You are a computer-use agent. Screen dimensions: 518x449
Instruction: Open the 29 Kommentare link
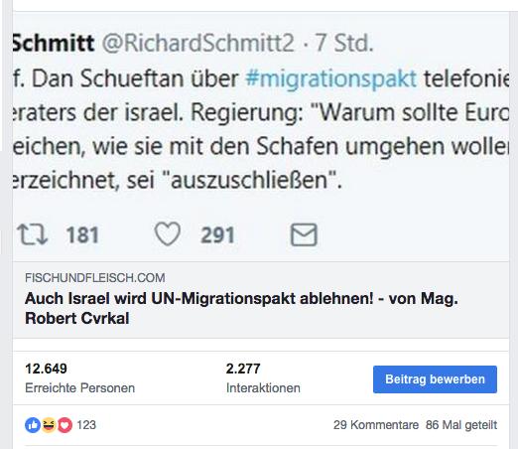pos(376,425)
